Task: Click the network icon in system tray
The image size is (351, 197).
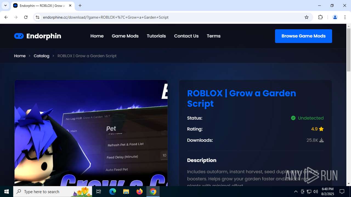Action: [x=309, y=192]
